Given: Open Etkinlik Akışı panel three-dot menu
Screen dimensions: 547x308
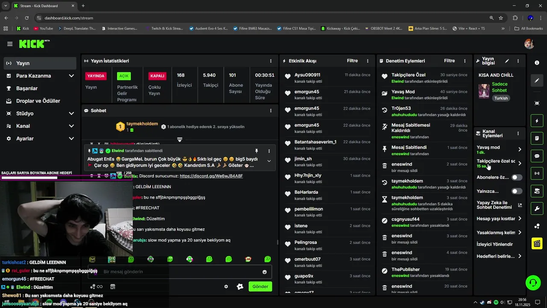Looking at the screenshot, I should (x=368, y=61).
